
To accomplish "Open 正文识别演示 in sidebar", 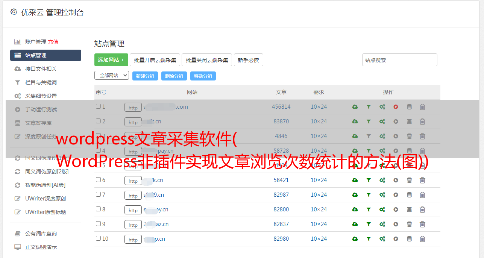I will pyautogui.click(x=41, y=247).
